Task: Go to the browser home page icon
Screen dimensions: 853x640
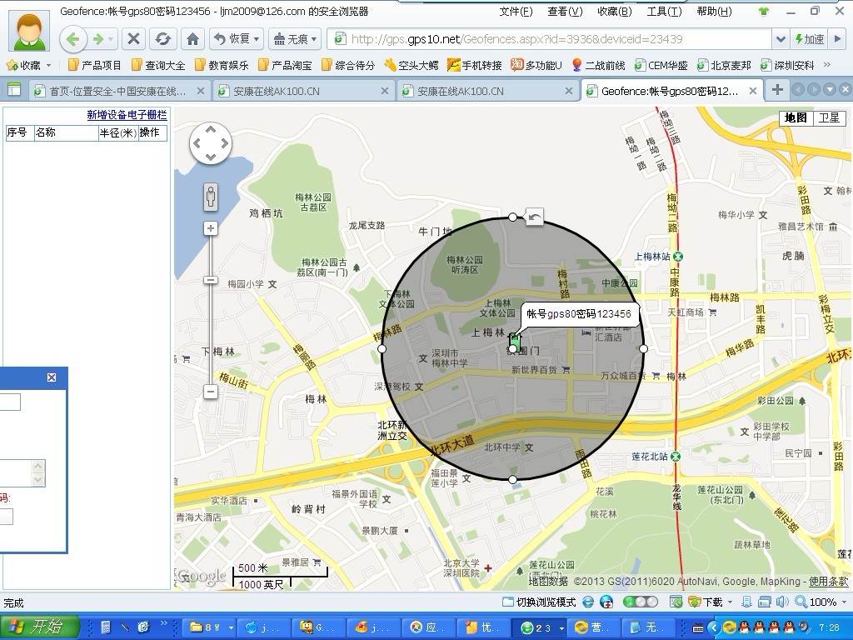Action: (x=192, y=38)
